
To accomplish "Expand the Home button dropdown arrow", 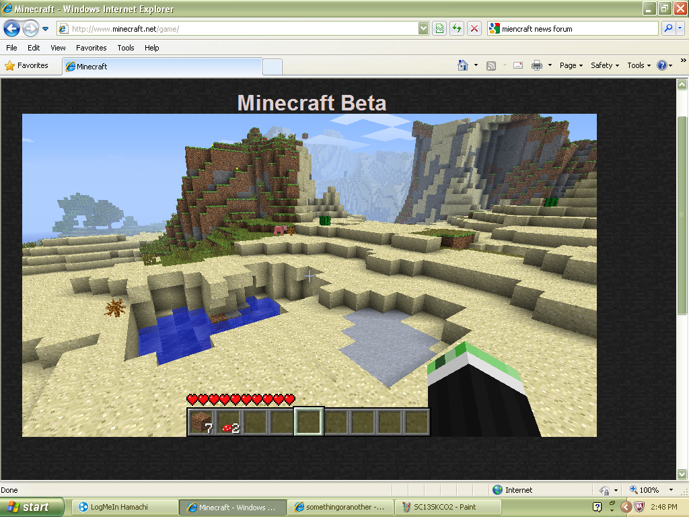I will point(476,65).
